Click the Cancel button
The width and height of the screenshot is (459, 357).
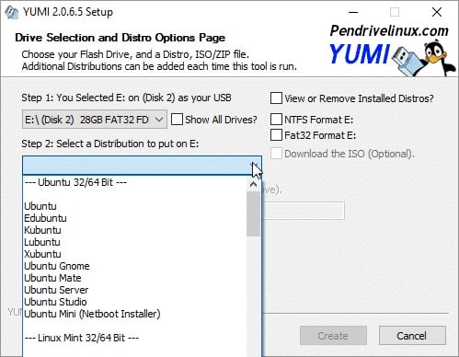pos(412,336)
